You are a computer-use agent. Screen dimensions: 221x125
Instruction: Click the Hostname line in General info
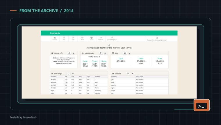click(64, 63)
